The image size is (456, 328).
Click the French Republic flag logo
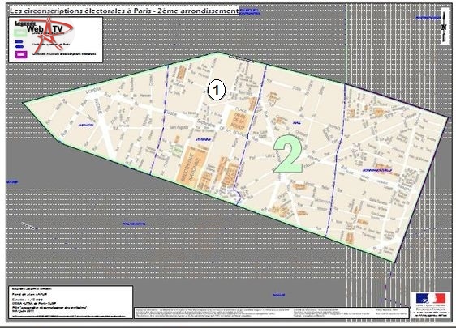click(430, 298)
